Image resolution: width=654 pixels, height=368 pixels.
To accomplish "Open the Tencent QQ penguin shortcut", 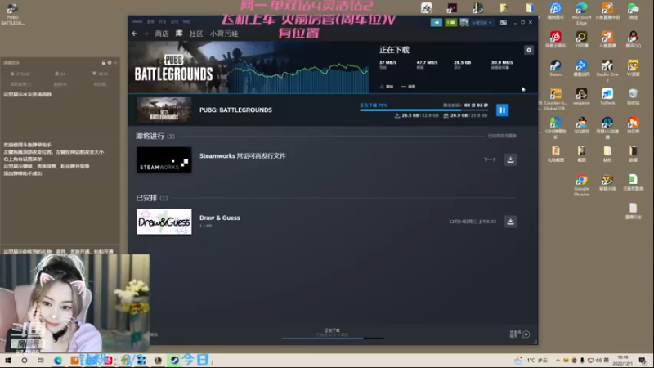I will [633, 39].
